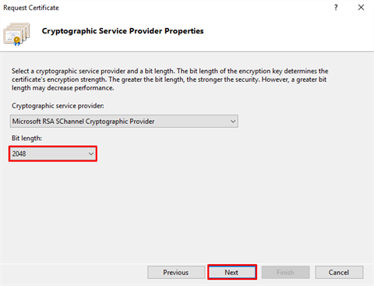This screenshot has height=286, width=374.
Task: Click the 'Bit length:' label
Action: coord(26,138)
